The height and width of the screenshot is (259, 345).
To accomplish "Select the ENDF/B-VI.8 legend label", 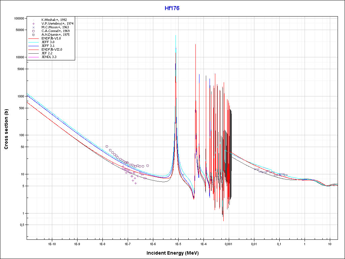I will (51, 38).
